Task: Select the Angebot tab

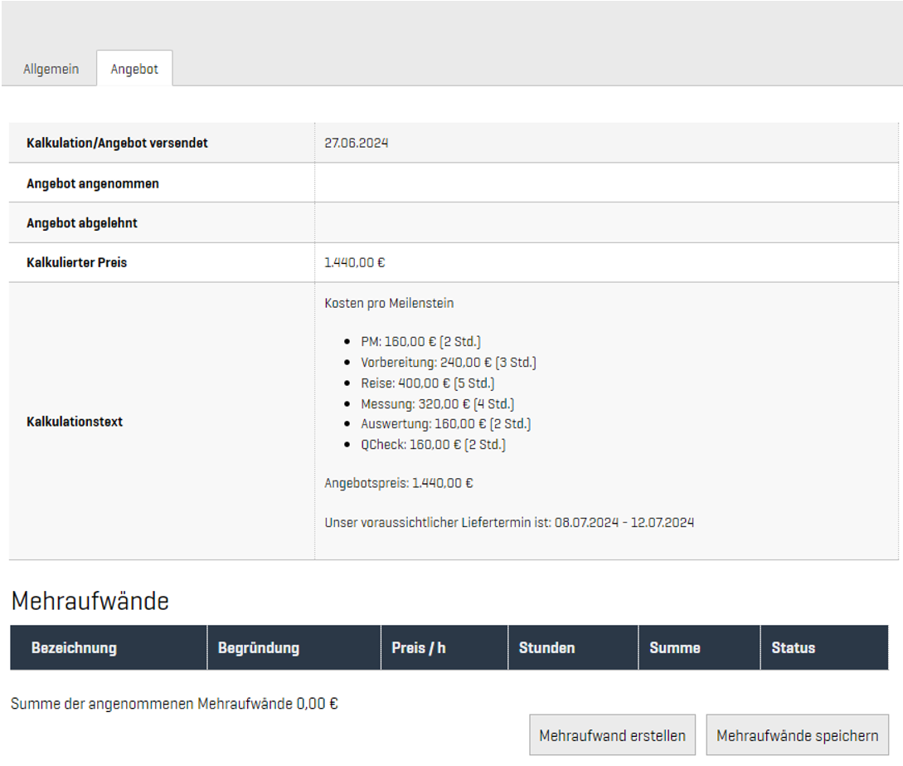Action: coord(134,69)
